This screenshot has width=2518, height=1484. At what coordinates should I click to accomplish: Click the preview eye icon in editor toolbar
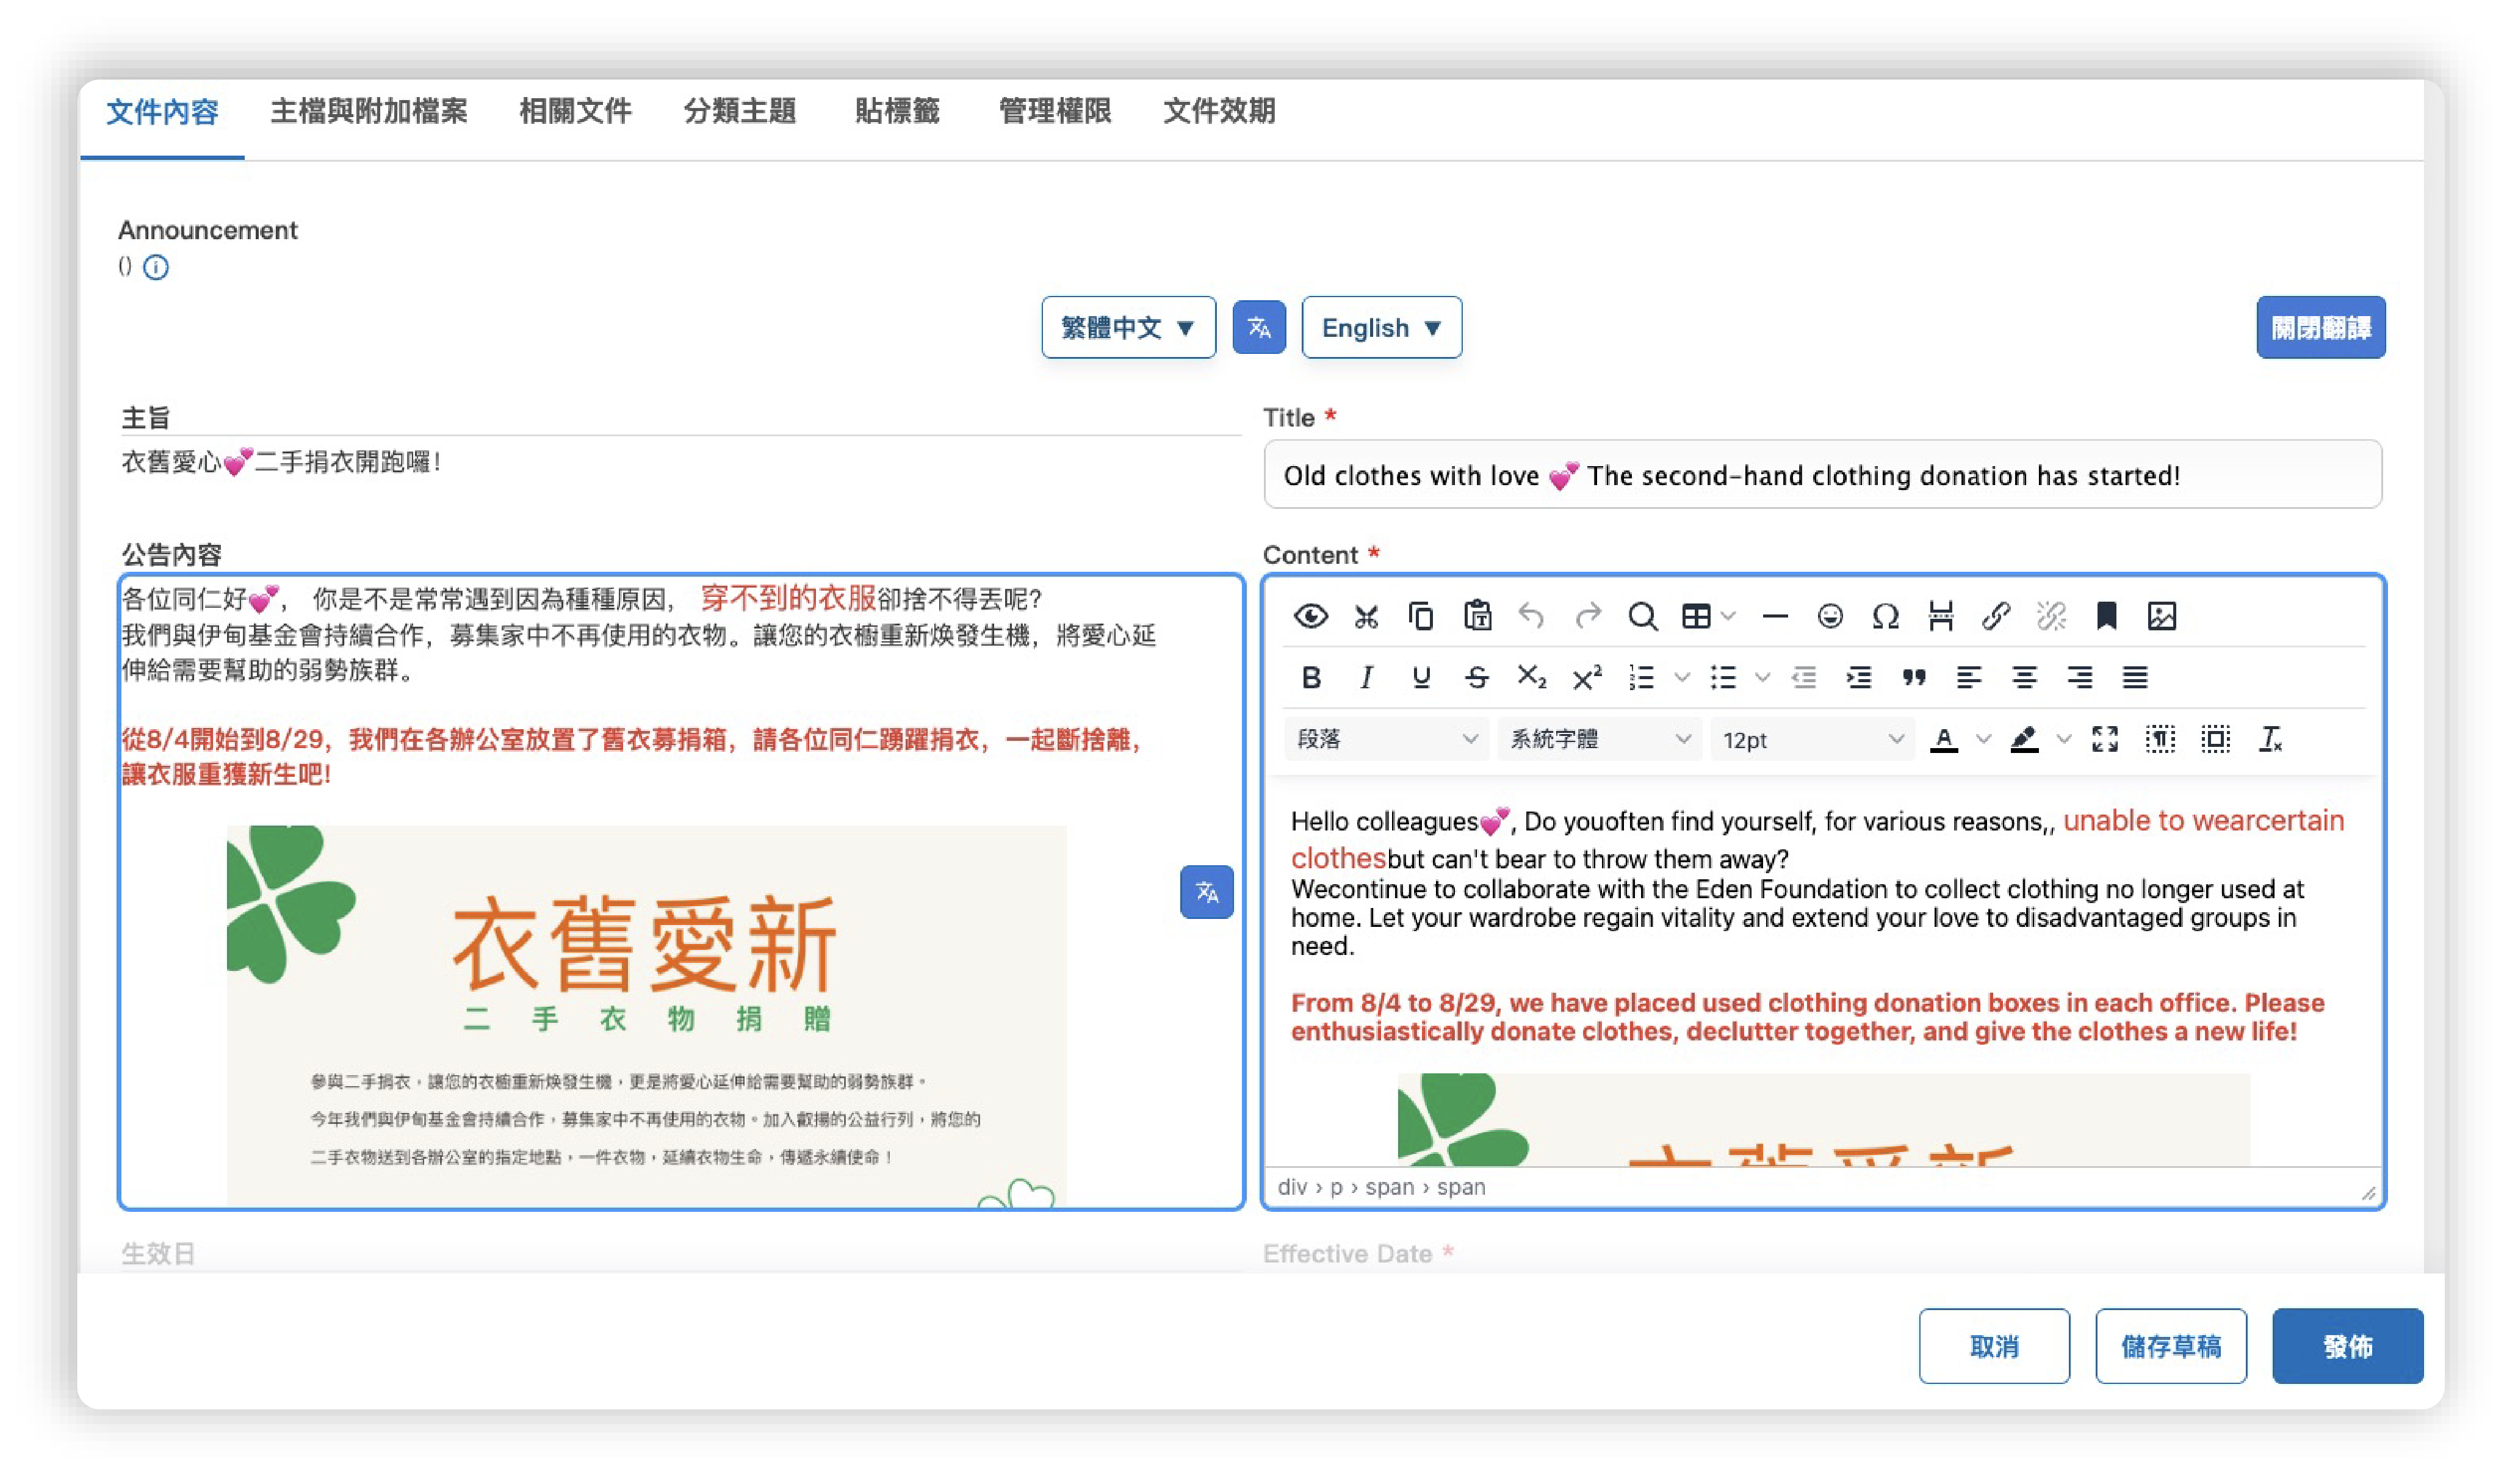coord(1310,616)
